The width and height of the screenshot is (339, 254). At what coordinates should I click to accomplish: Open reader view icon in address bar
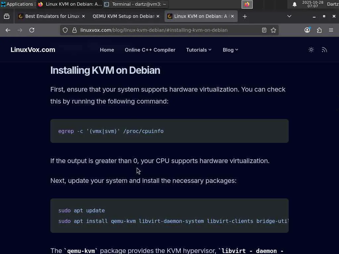(264, 30)
